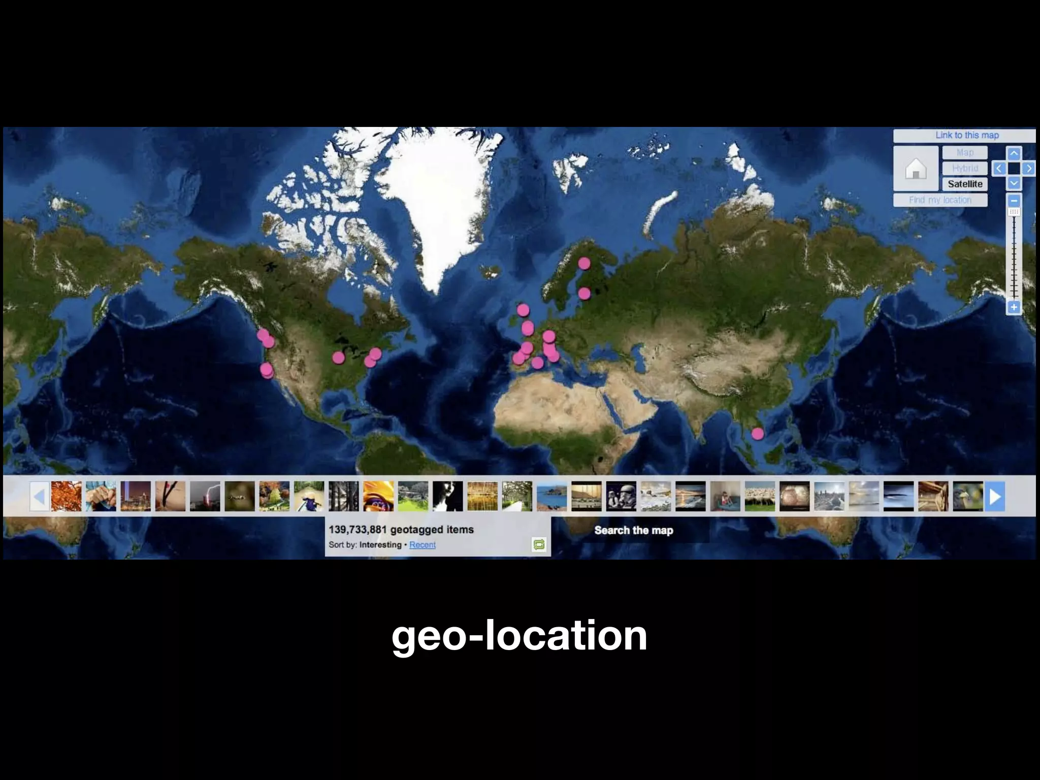
Task: Open the wooden beams thumbnail
Action: [x=933, y=496]
